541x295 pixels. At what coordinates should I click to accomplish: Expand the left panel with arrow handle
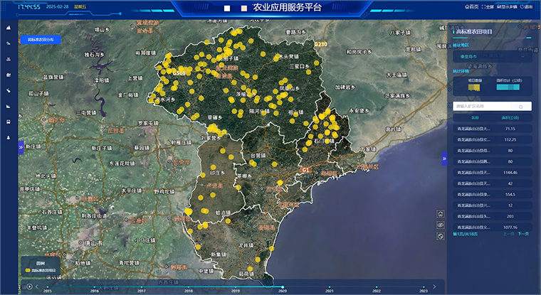point(21,146)
